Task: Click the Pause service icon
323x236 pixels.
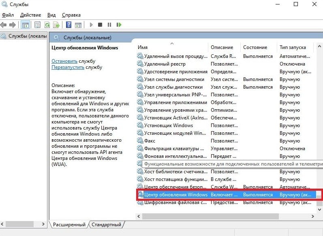Action: click(109, 25)
